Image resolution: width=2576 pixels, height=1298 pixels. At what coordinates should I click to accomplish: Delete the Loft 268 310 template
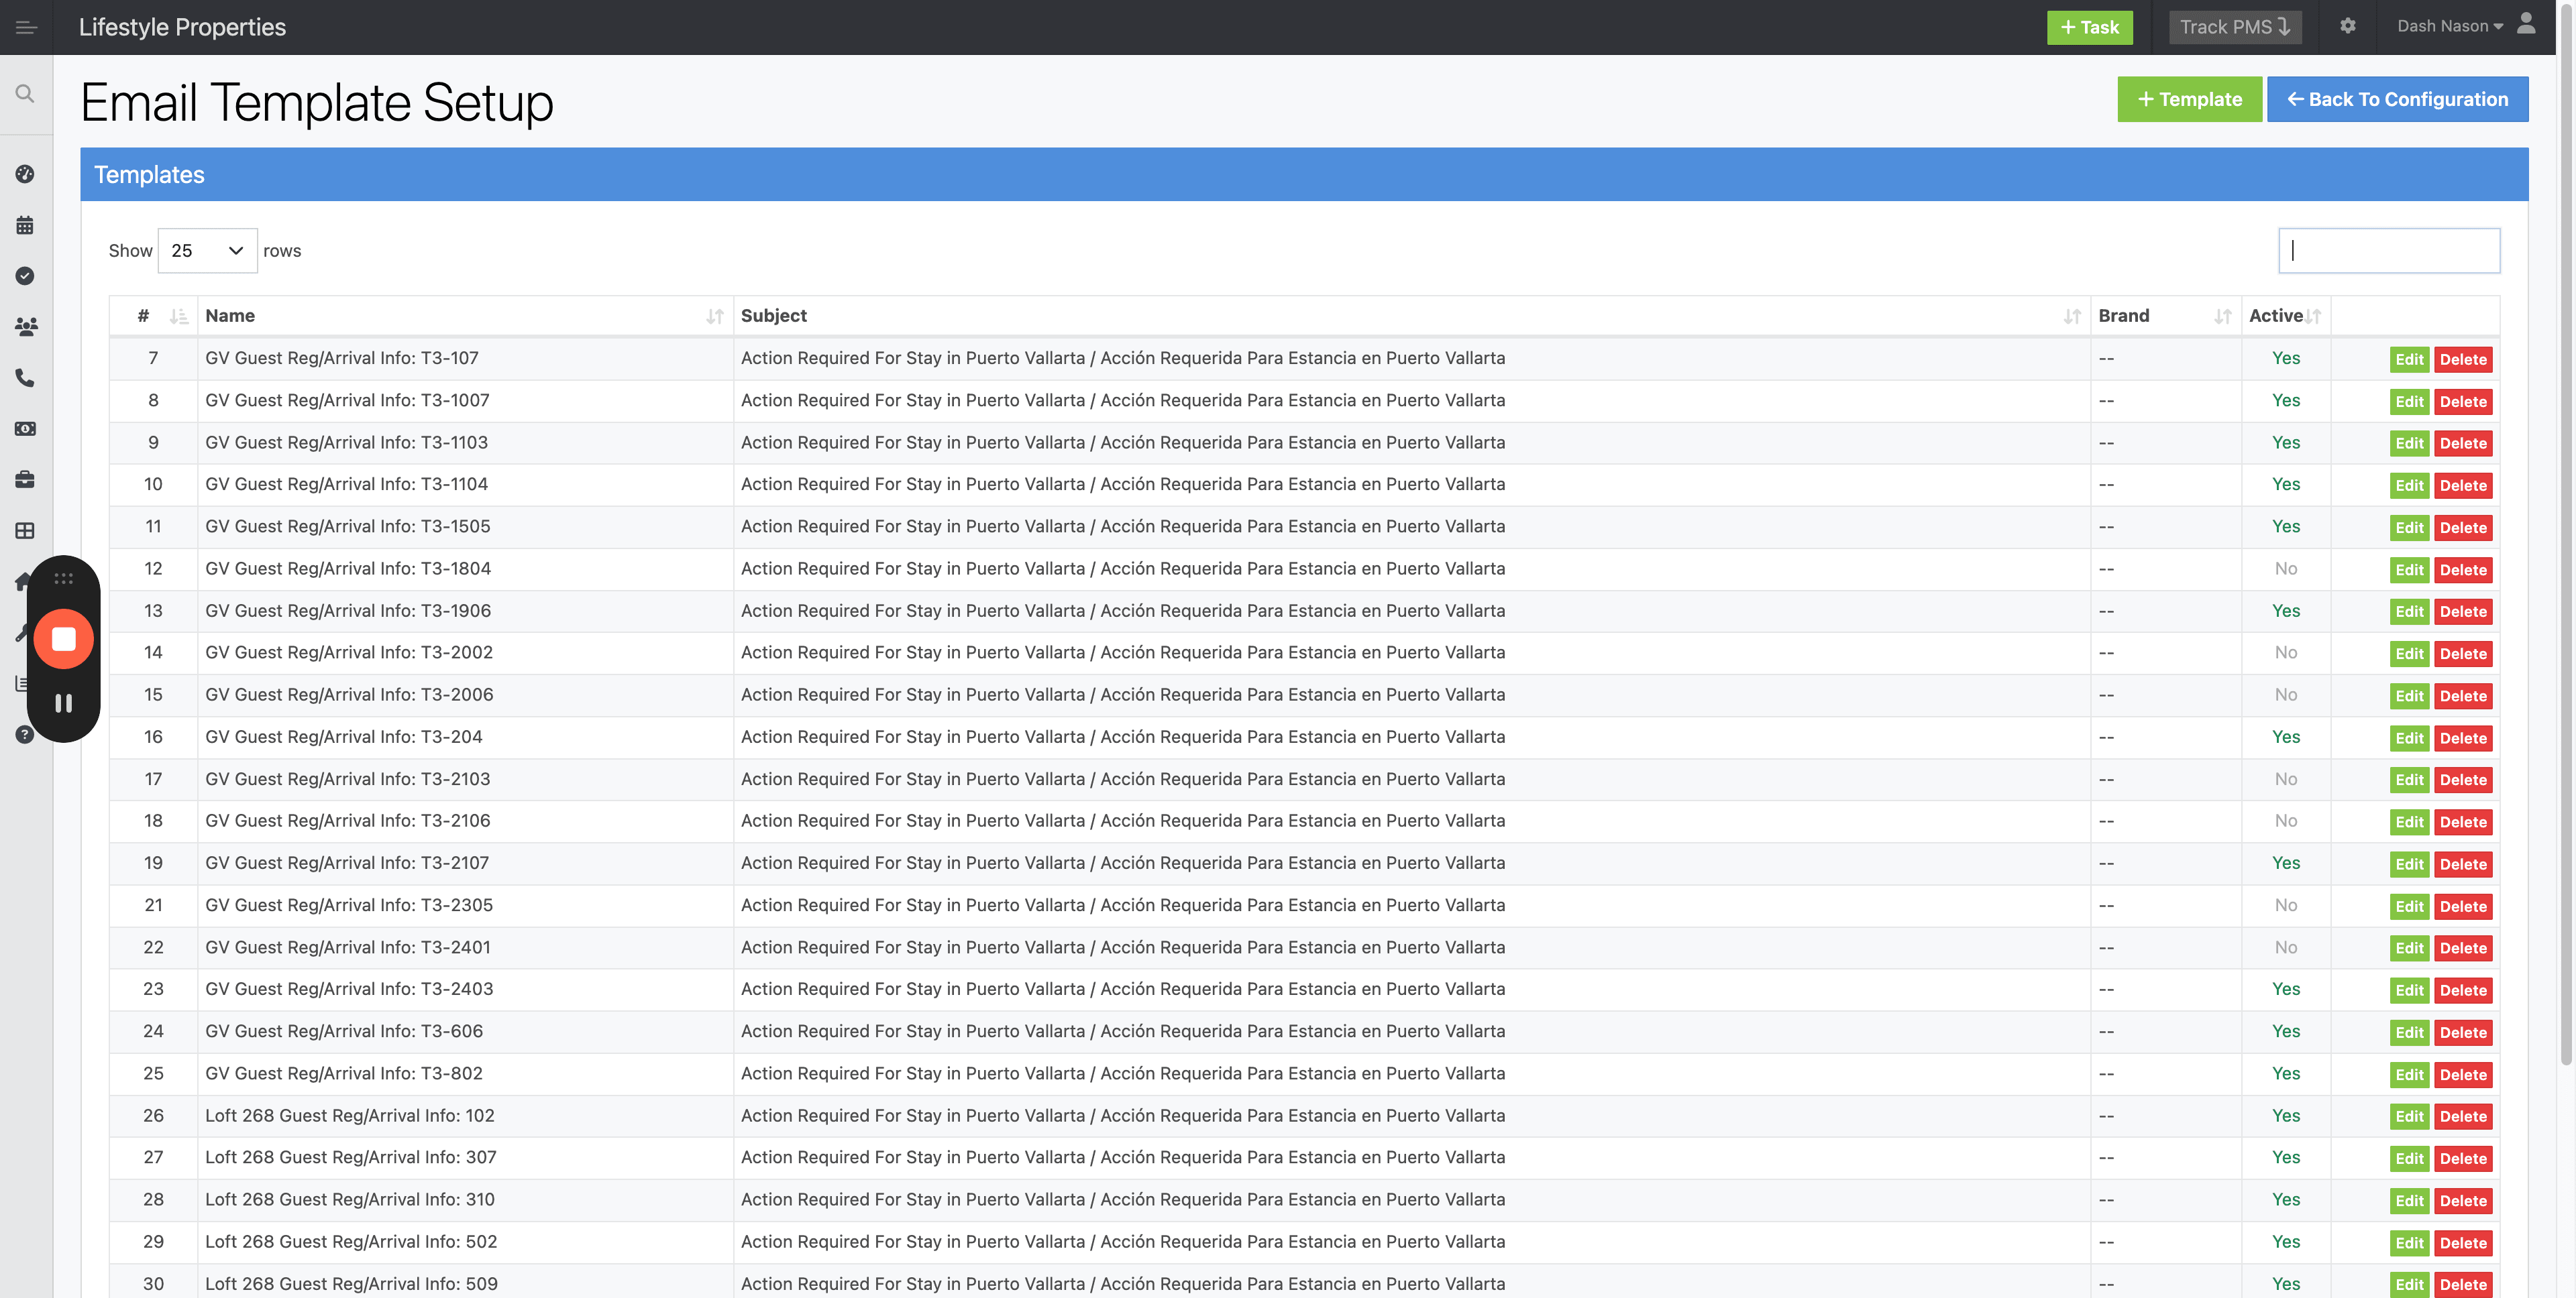(2462, 1201)
